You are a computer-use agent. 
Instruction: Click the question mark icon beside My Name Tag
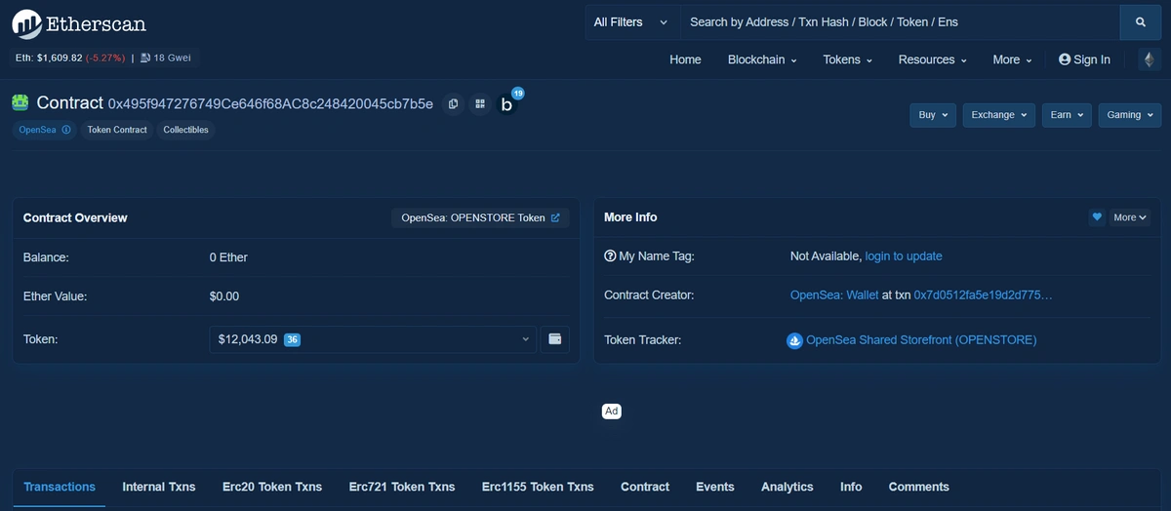pyautogui.click(x=610, y=255)
